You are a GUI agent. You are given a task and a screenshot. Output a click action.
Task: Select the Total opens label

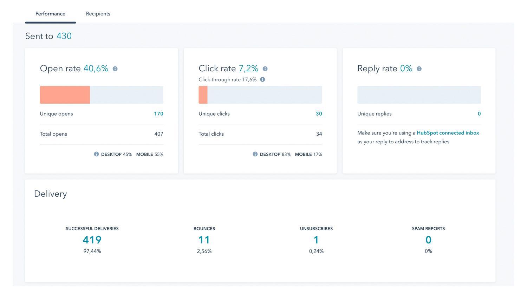pyautogui.click(x=53, y=134)
